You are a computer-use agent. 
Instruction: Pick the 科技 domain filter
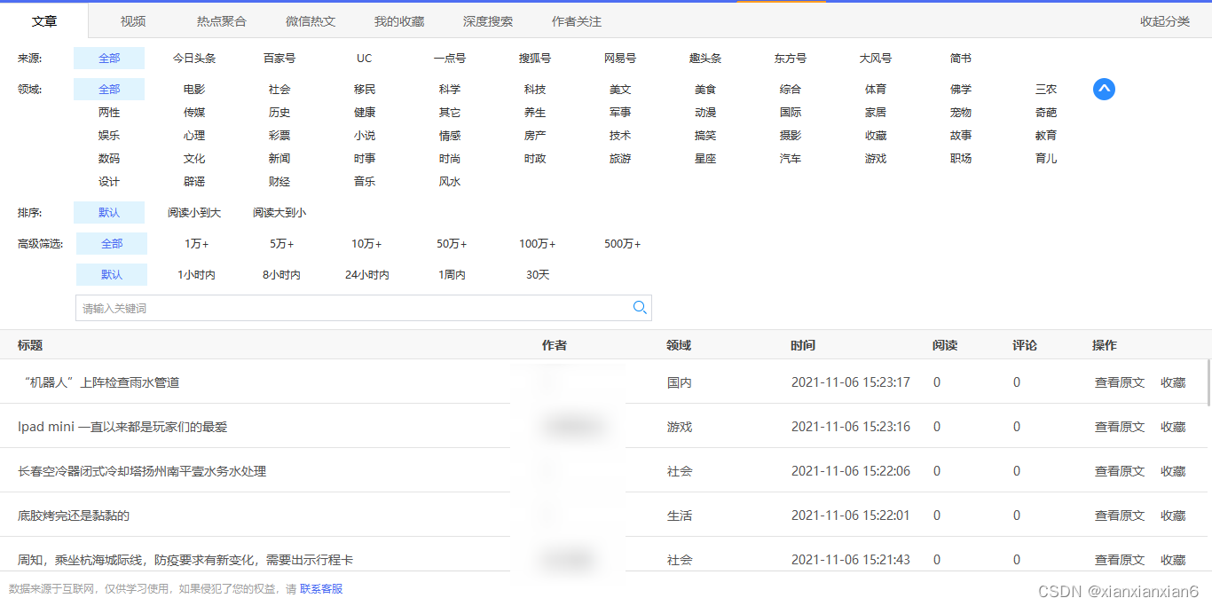click(x=535, y=90)
